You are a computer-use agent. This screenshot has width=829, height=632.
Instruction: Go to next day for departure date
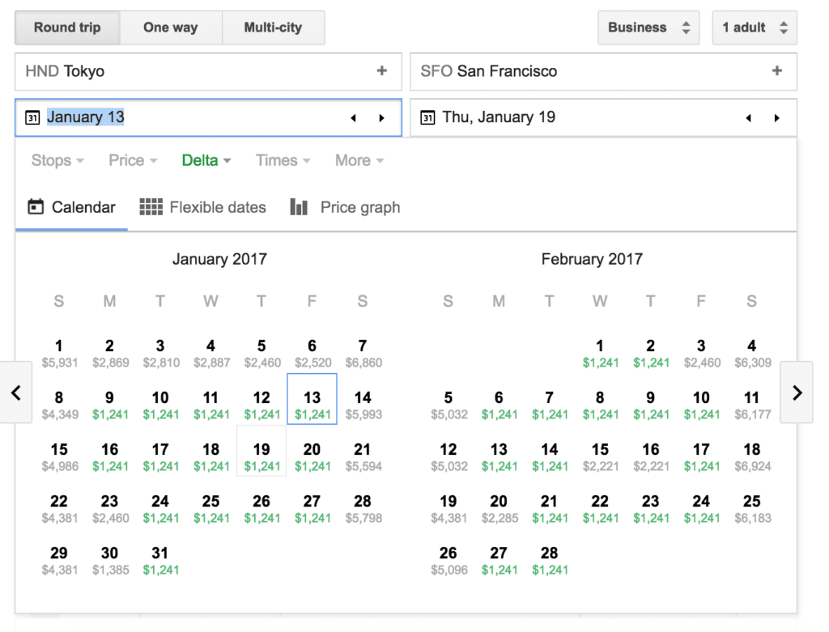[x=381, y=118]
